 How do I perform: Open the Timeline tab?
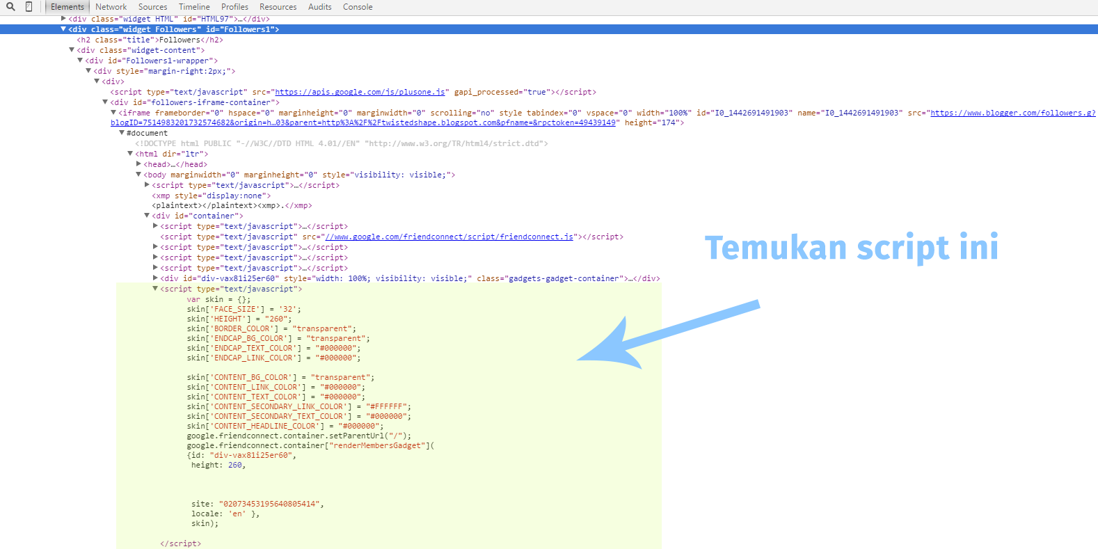(194, 7)
